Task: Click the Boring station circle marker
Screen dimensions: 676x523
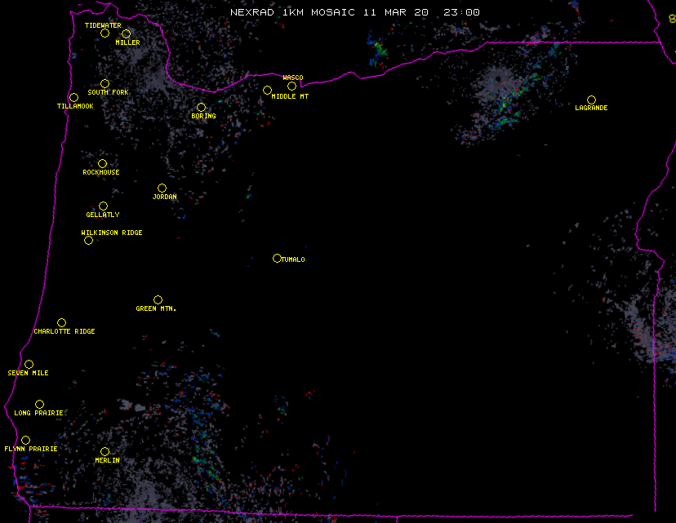Action: click(201, 108)
